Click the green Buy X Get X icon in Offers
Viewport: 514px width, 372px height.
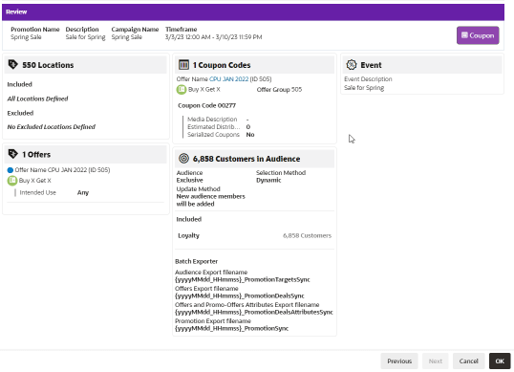point(12,181)
